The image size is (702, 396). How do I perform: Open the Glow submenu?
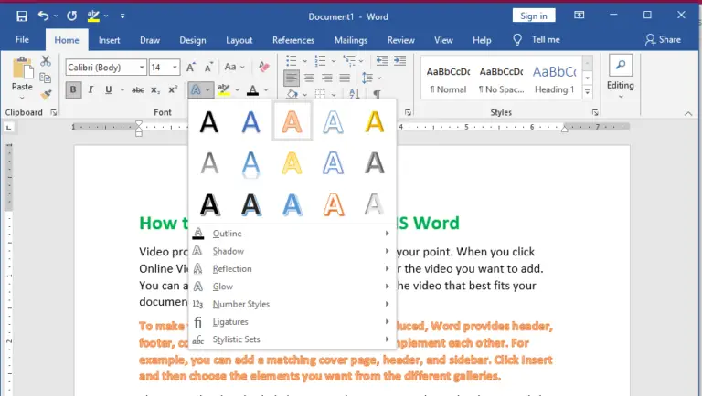pos(292,287)
